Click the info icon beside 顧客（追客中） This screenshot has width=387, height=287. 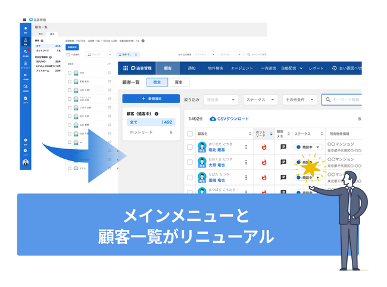point(157,113)
